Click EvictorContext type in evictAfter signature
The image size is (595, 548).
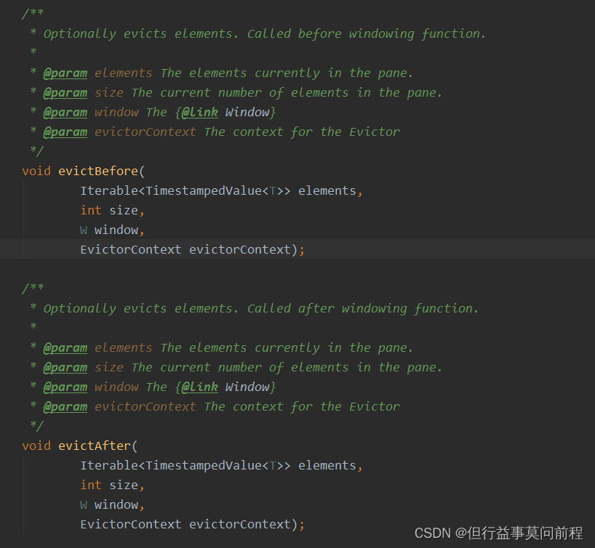[x=130, y=525]
